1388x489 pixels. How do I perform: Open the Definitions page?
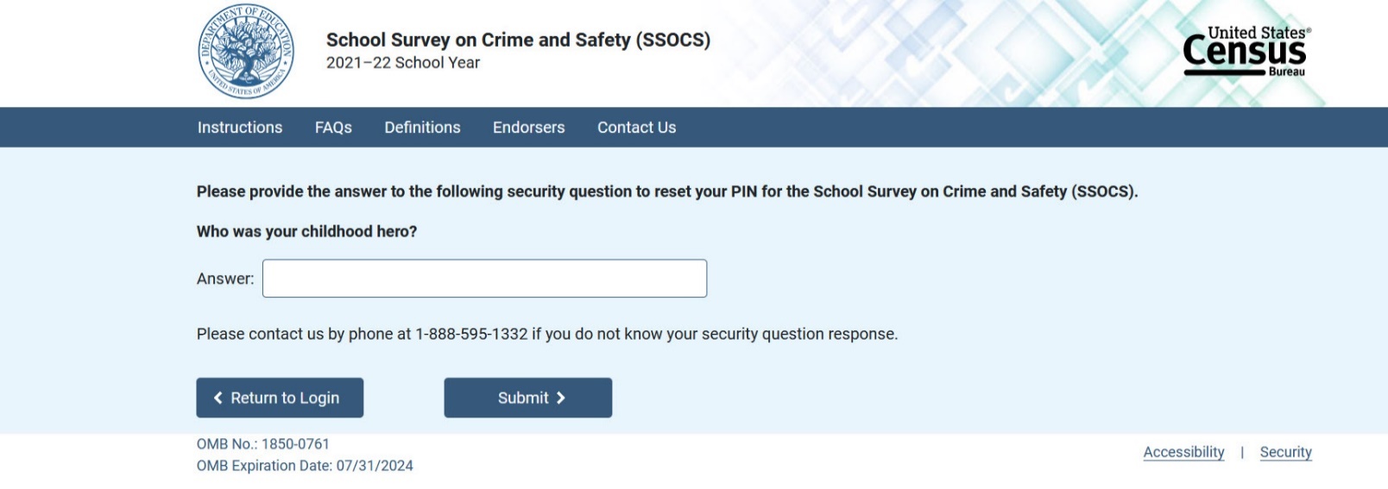pyautogui.click(x=422, y=128)
